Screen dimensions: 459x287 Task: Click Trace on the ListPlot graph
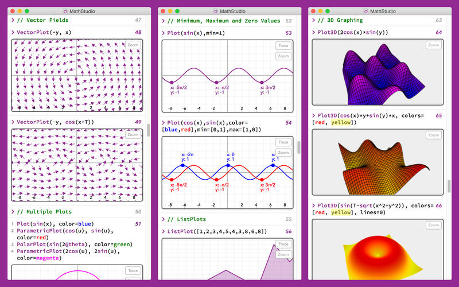(x=283, y=244)
